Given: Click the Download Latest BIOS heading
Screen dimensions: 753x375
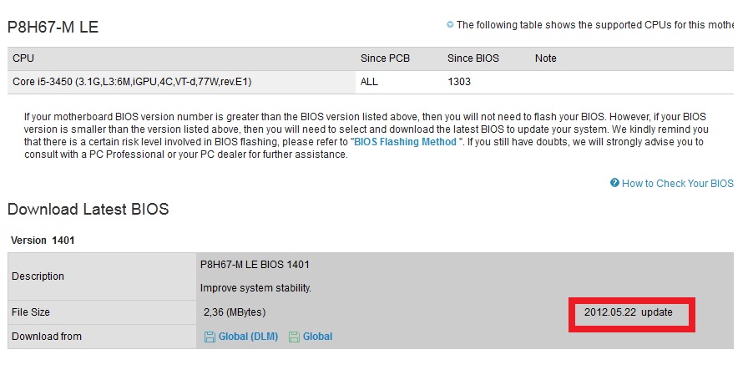Looking at the screenshot, I should 88,210.
